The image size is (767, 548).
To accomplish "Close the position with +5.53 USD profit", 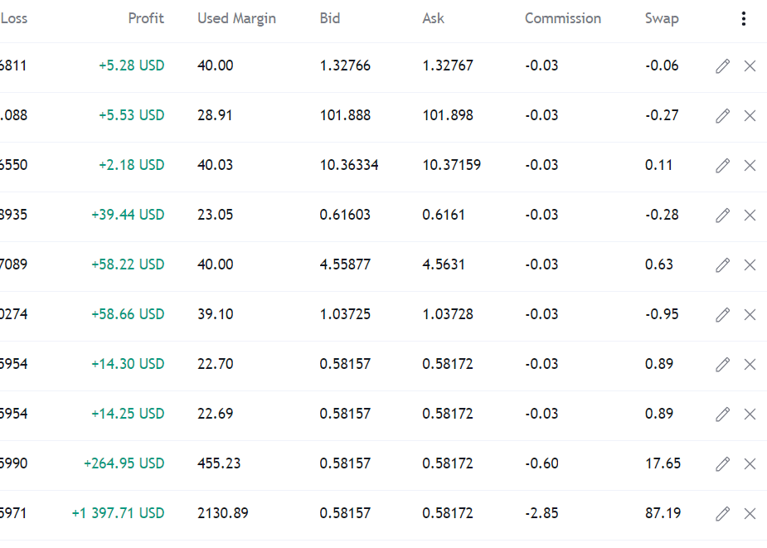I will (x=750, y=115).
